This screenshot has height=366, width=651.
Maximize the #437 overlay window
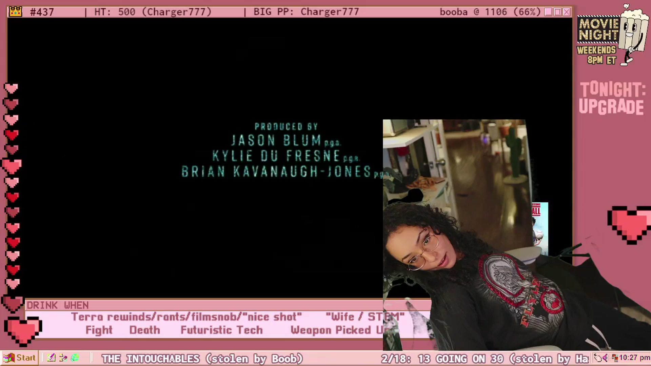pyautogui.click(x=557, y=12)
